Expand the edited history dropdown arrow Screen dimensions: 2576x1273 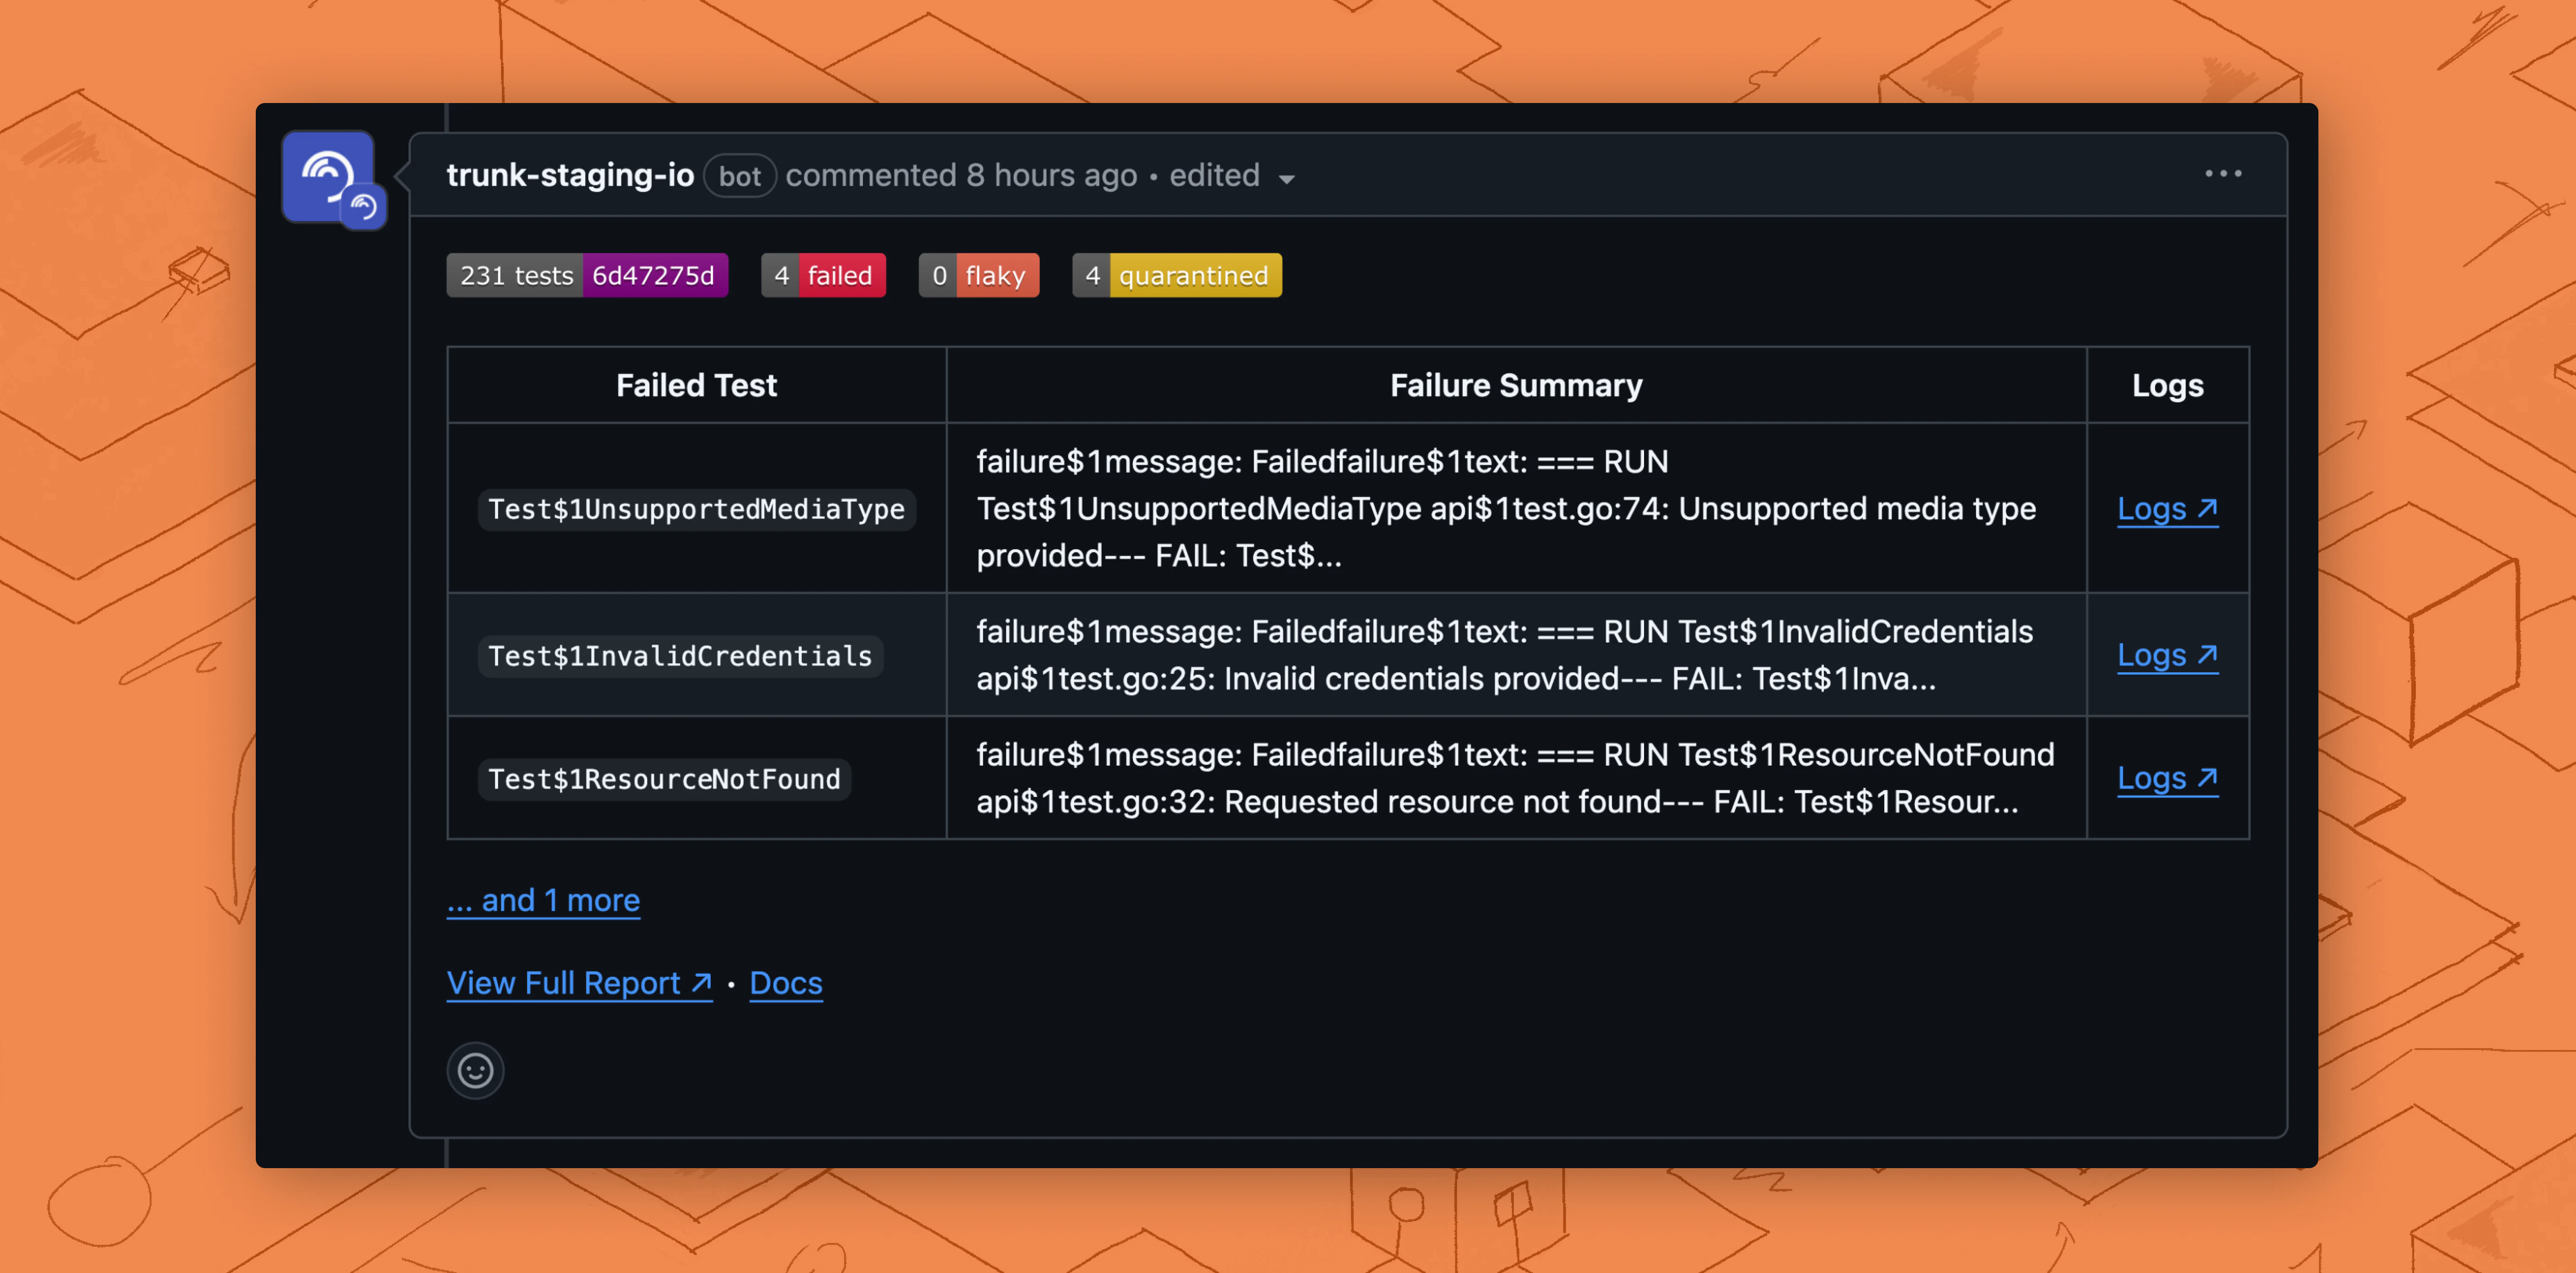click(x=1286, y=178)
